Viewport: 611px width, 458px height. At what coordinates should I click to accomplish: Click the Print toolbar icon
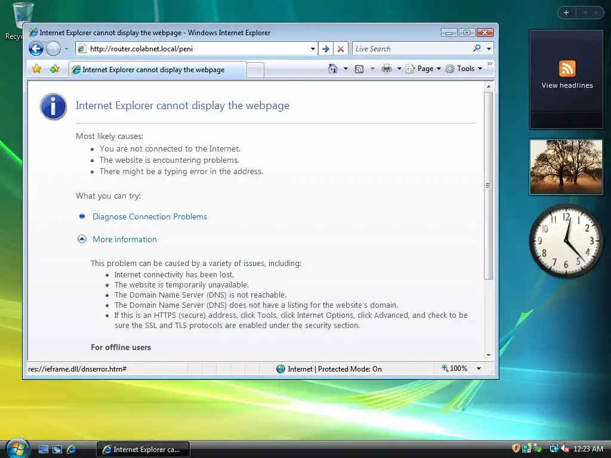coord(387,69)
